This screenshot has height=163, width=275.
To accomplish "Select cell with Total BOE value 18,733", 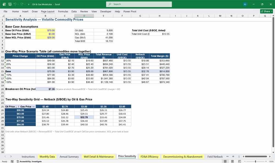I will [103, 41].
